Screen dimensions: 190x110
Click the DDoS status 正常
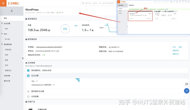(x=44, y=55)
